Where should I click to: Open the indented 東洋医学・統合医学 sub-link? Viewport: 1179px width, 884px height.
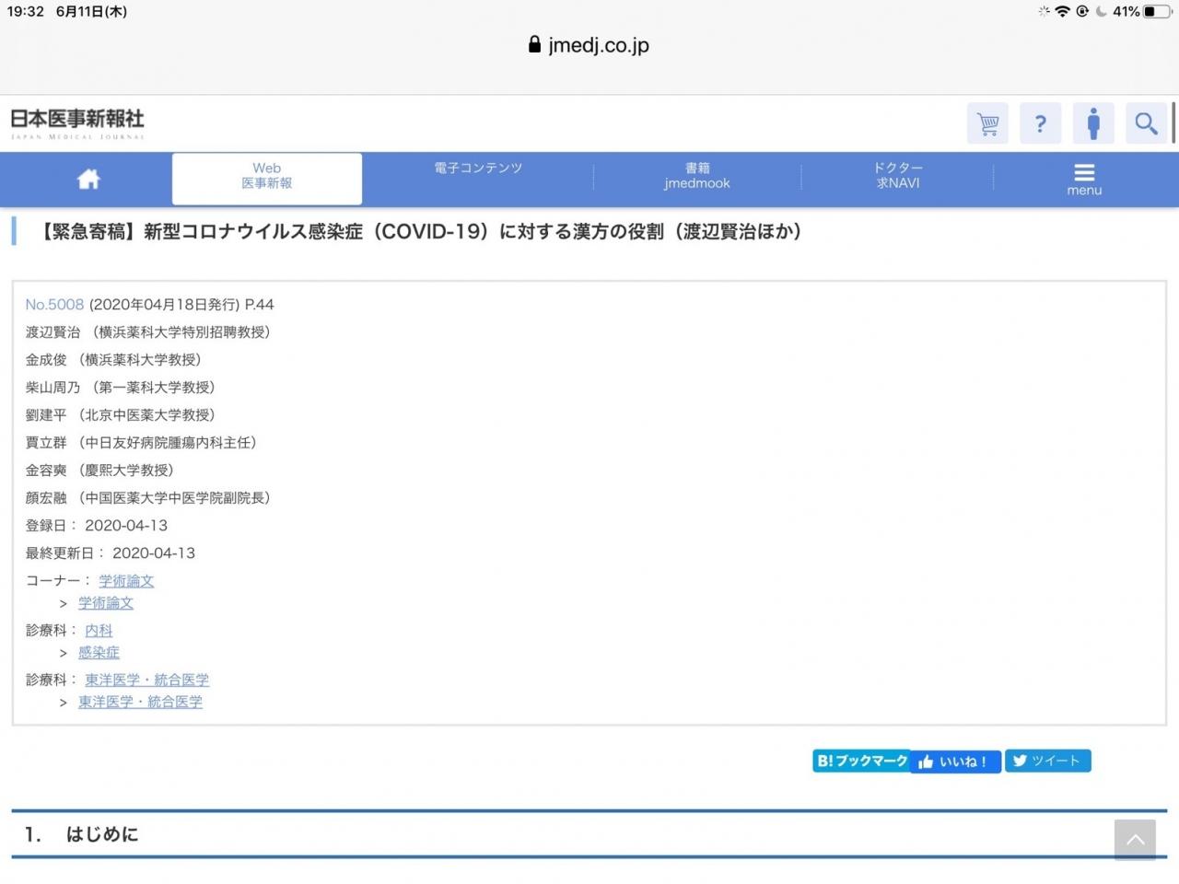(x=140, y=703)
